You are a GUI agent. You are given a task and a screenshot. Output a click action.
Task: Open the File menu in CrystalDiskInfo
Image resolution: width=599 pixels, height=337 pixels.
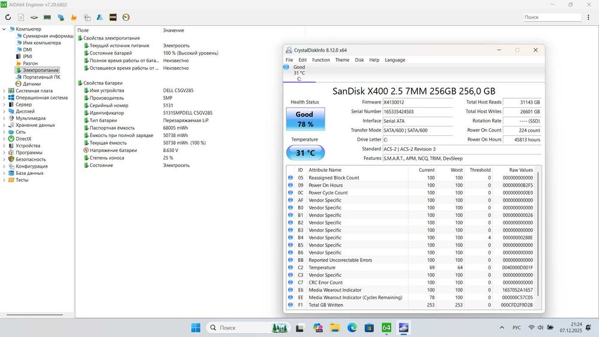coord(289,60)
